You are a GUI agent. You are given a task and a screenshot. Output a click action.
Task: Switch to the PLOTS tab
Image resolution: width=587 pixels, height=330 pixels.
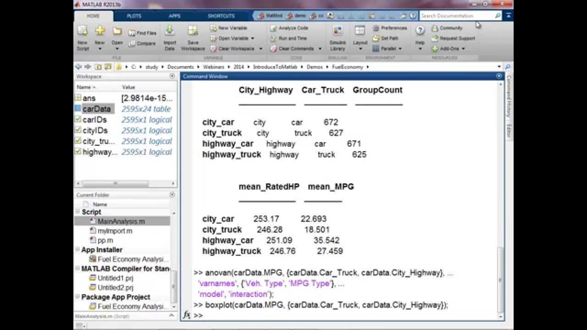tap(134, 16)
